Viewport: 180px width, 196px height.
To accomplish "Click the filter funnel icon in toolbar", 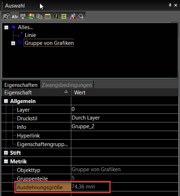I will [23, 16].
